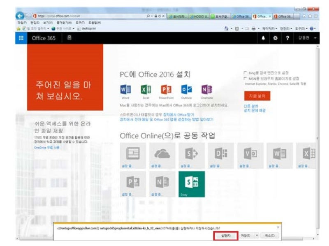Viewport: 329px width, 246px height.
Task: Click the orange PowerPoint install icon
Action: (x=166, y=90)
